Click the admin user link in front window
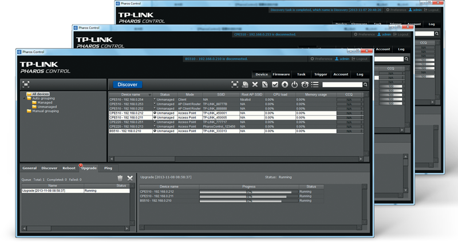This screenshot has width=458, height=242. 342,59
